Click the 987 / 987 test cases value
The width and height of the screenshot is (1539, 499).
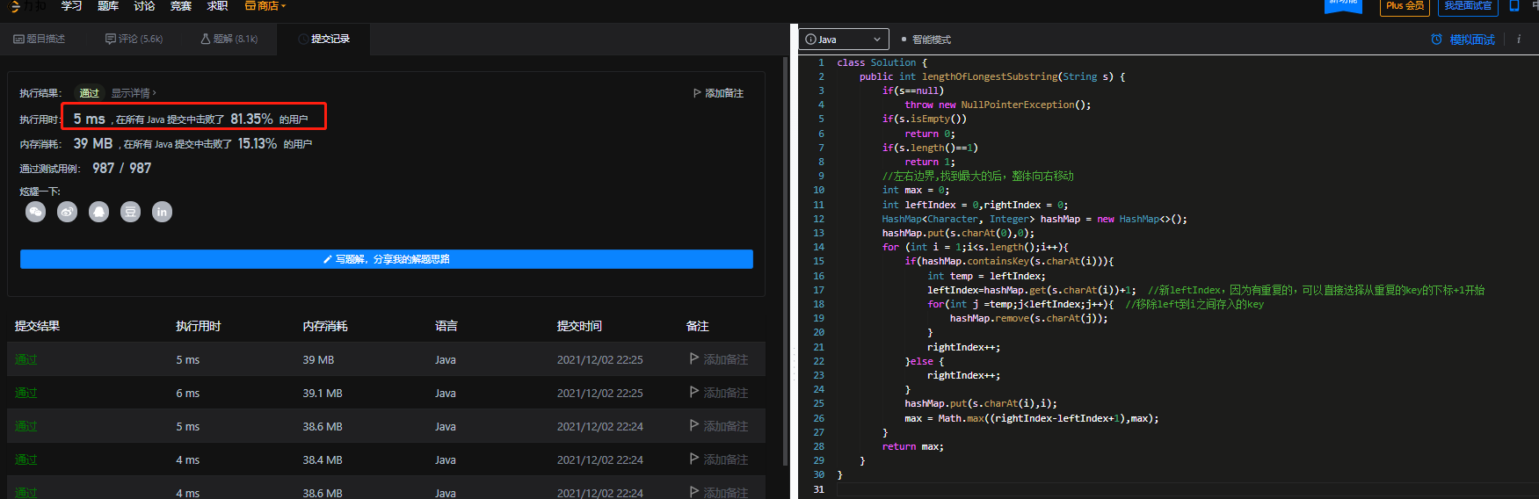coord(122,168)
